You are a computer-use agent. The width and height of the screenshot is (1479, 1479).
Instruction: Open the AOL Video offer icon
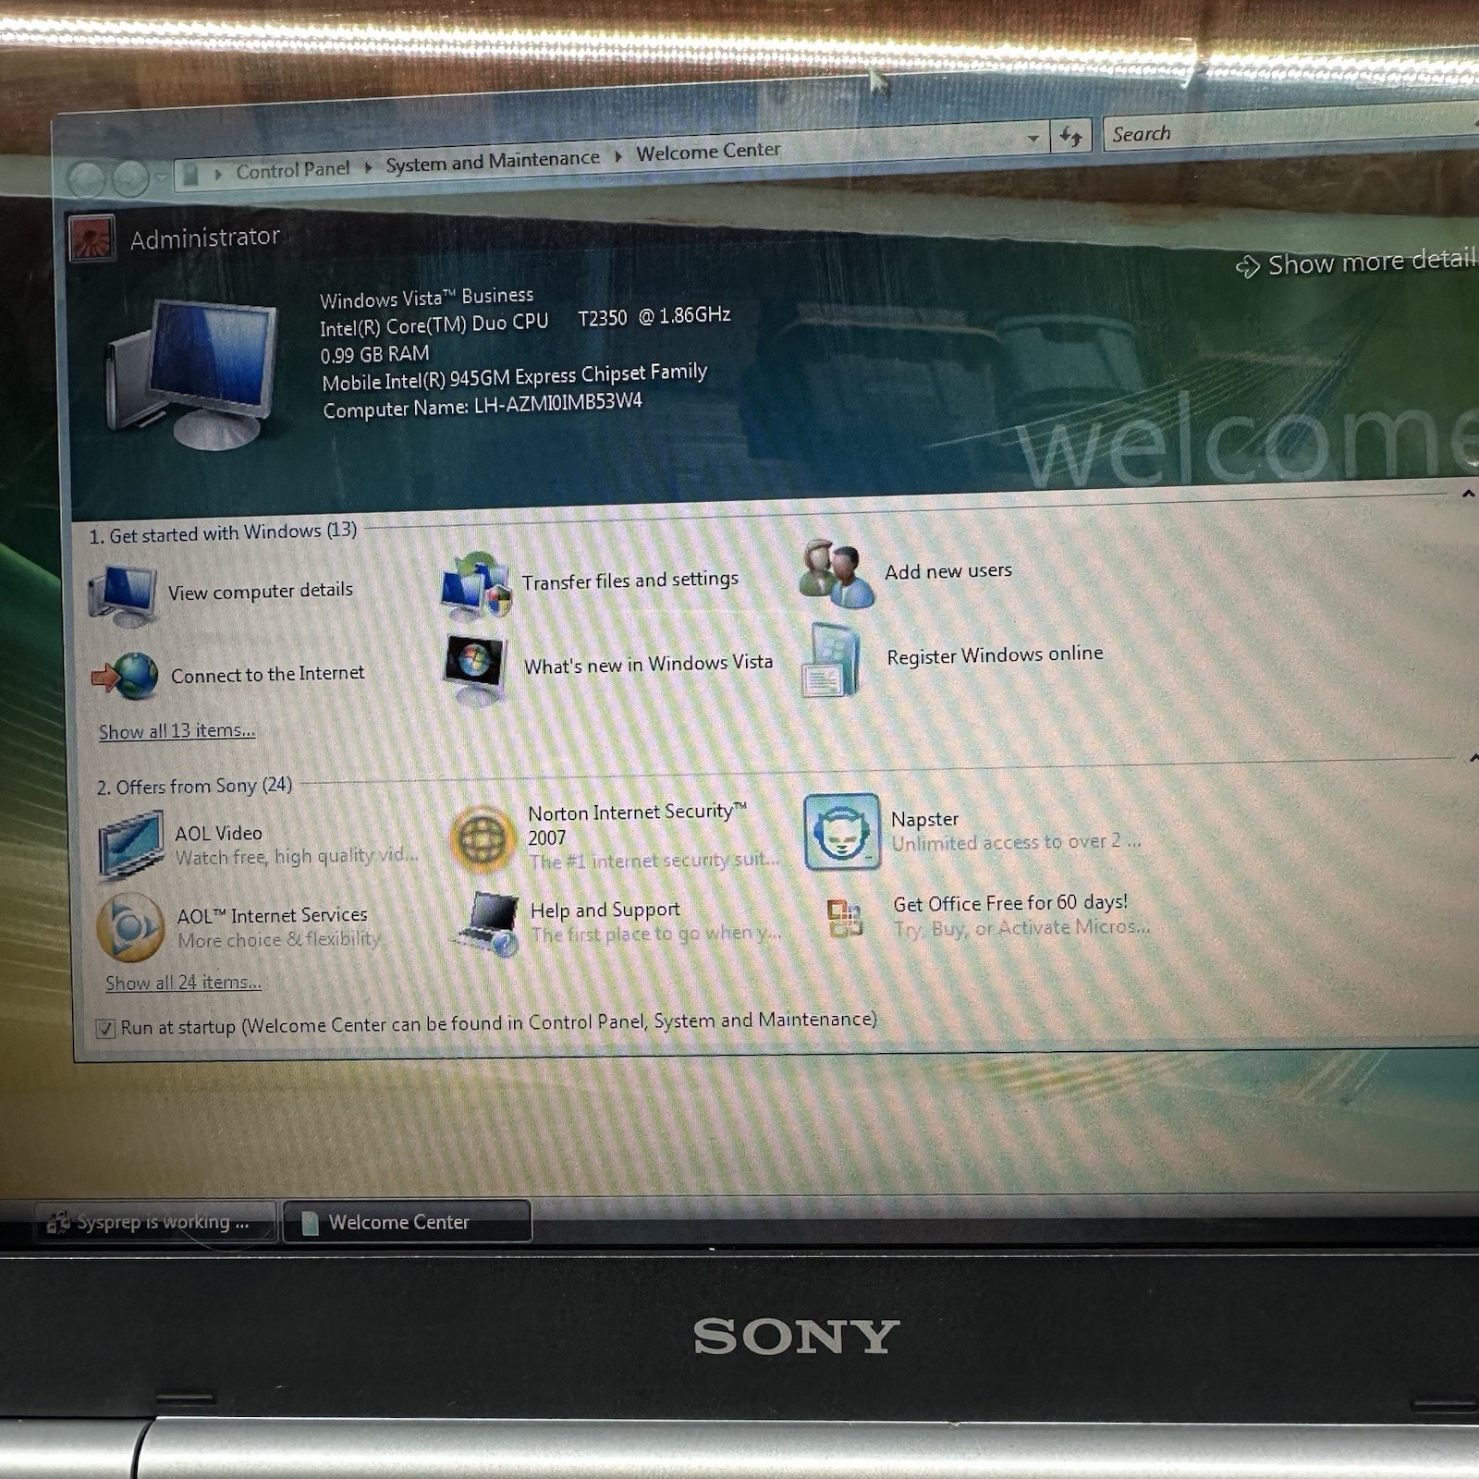(130, 844)
